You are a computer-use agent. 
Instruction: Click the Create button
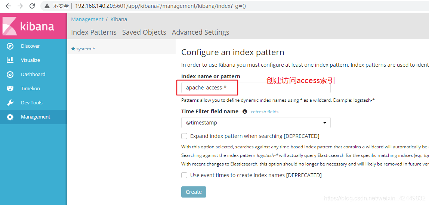click(x=194, y=192)
